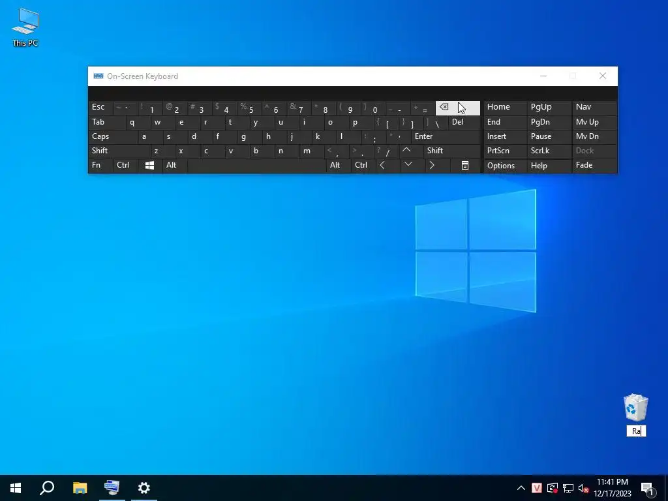Click the Recycle Bin rename text field
668x501 pixels.
point(636,431)
